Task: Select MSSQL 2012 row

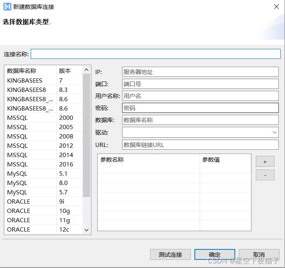Action: pos(44,145)
